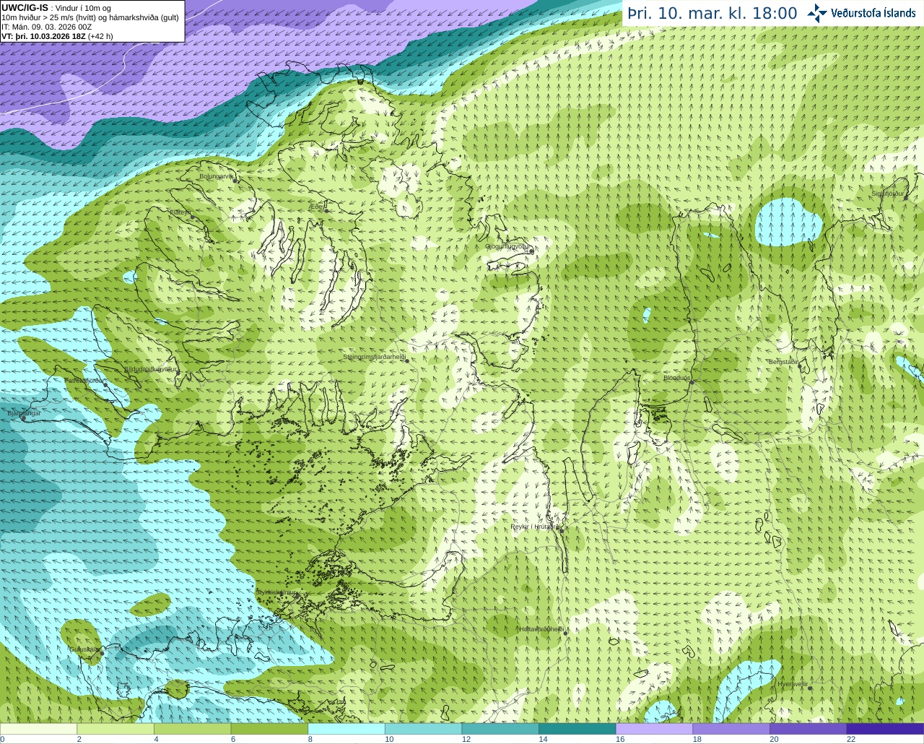Pick the dark indigo legend swatch above 22 m/s
924x744 pixels.
click(885, 729)
